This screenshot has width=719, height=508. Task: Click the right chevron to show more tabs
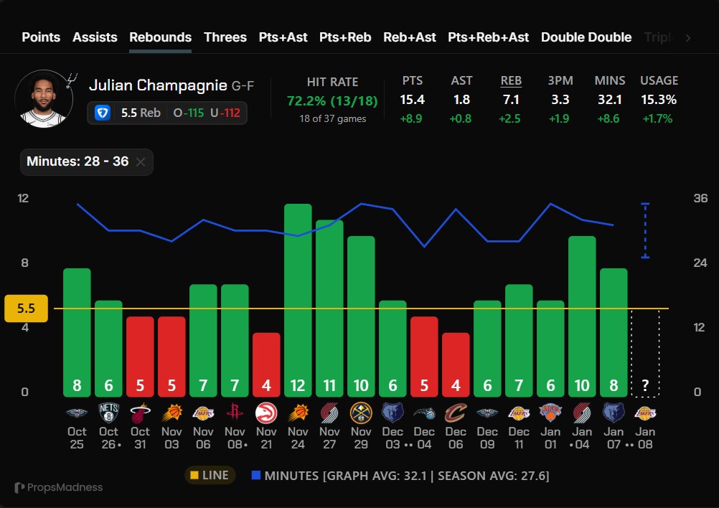688,38
